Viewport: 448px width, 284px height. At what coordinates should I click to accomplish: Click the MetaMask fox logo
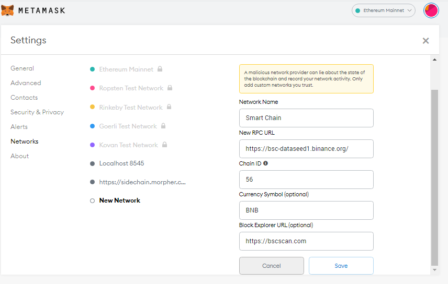click(x=8, y=10)
